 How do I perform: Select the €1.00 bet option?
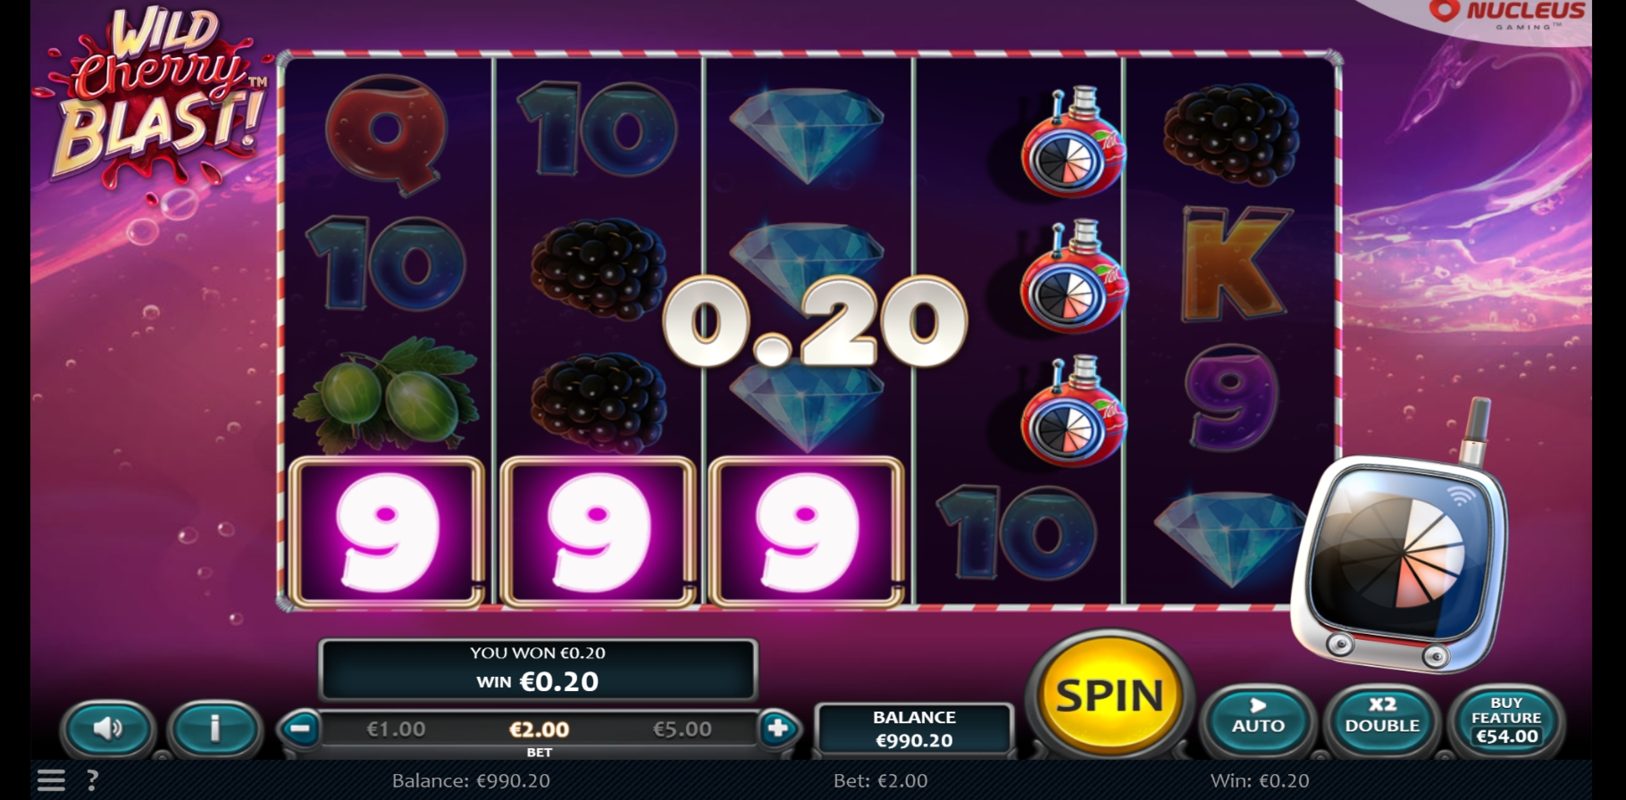click(396, 729)
